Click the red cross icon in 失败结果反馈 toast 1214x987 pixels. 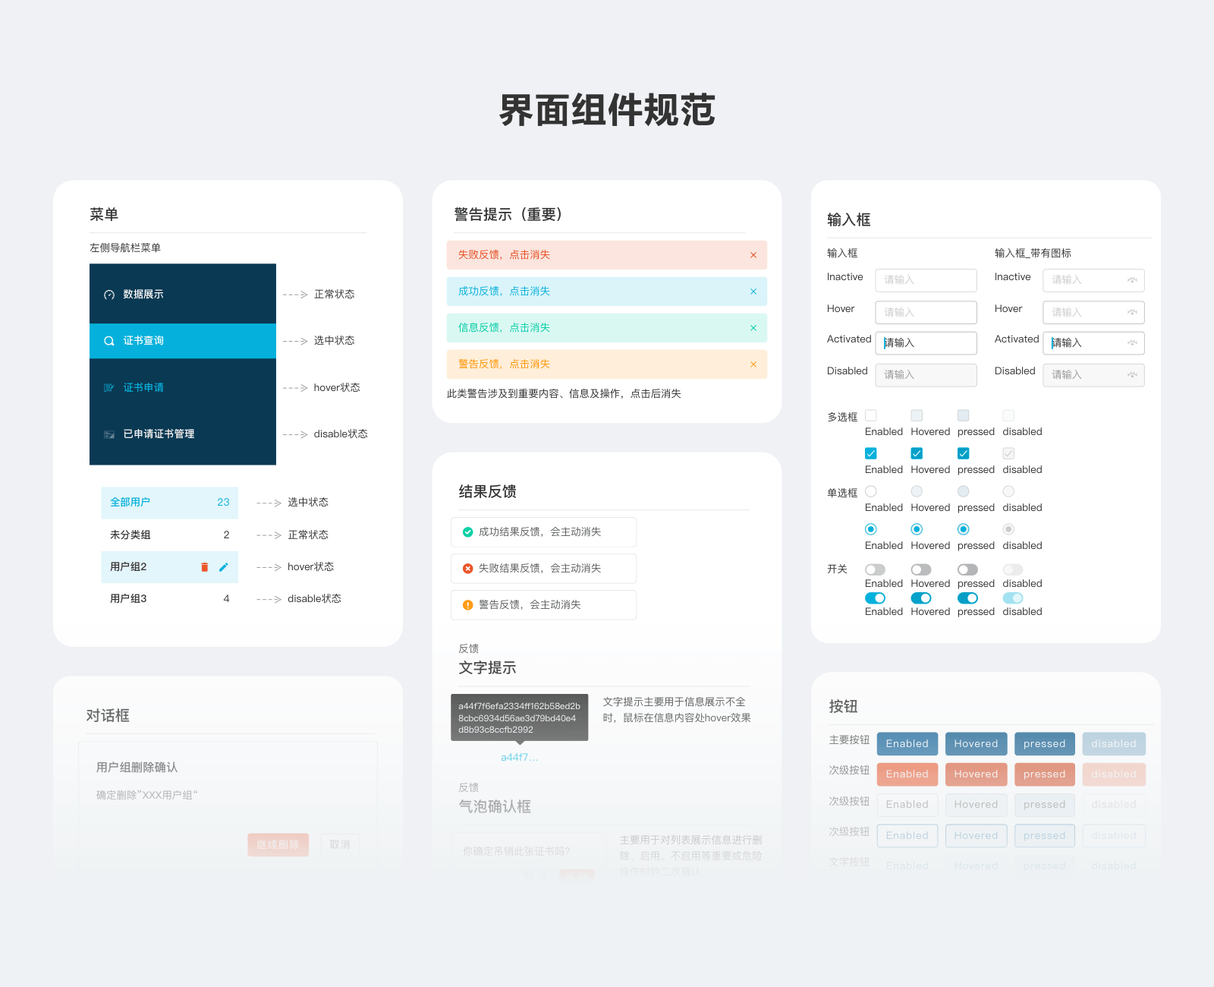click(x=468, y=569)
